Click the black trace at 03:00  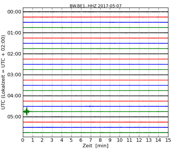coord(95,75)
